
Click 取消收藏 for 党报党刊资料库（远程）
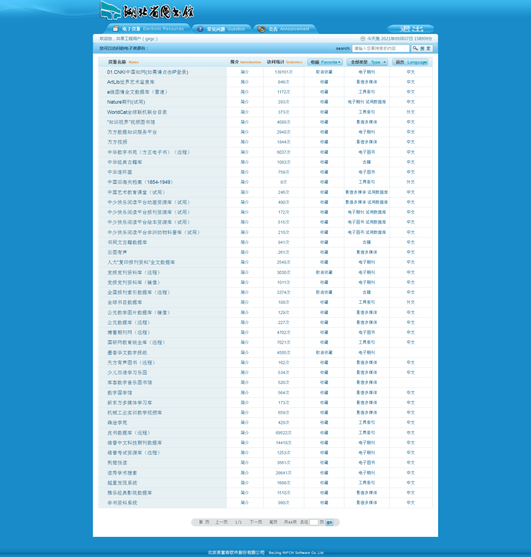324,272
